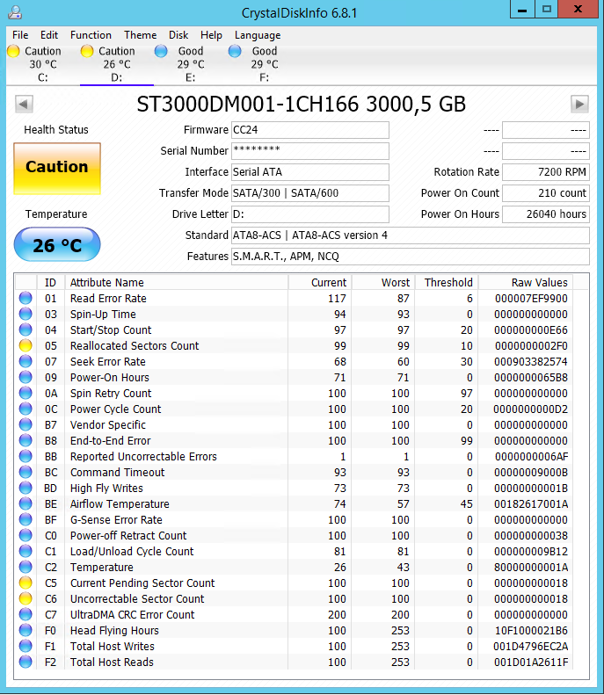
Task: Select the End-to-End Error row
Action: [294, 440]
